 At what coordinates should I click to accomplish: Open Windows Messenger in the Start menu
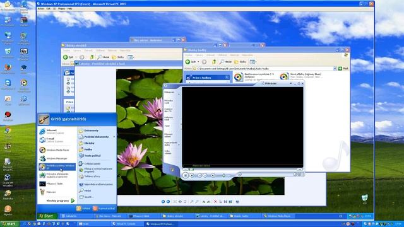coord(57,158)
